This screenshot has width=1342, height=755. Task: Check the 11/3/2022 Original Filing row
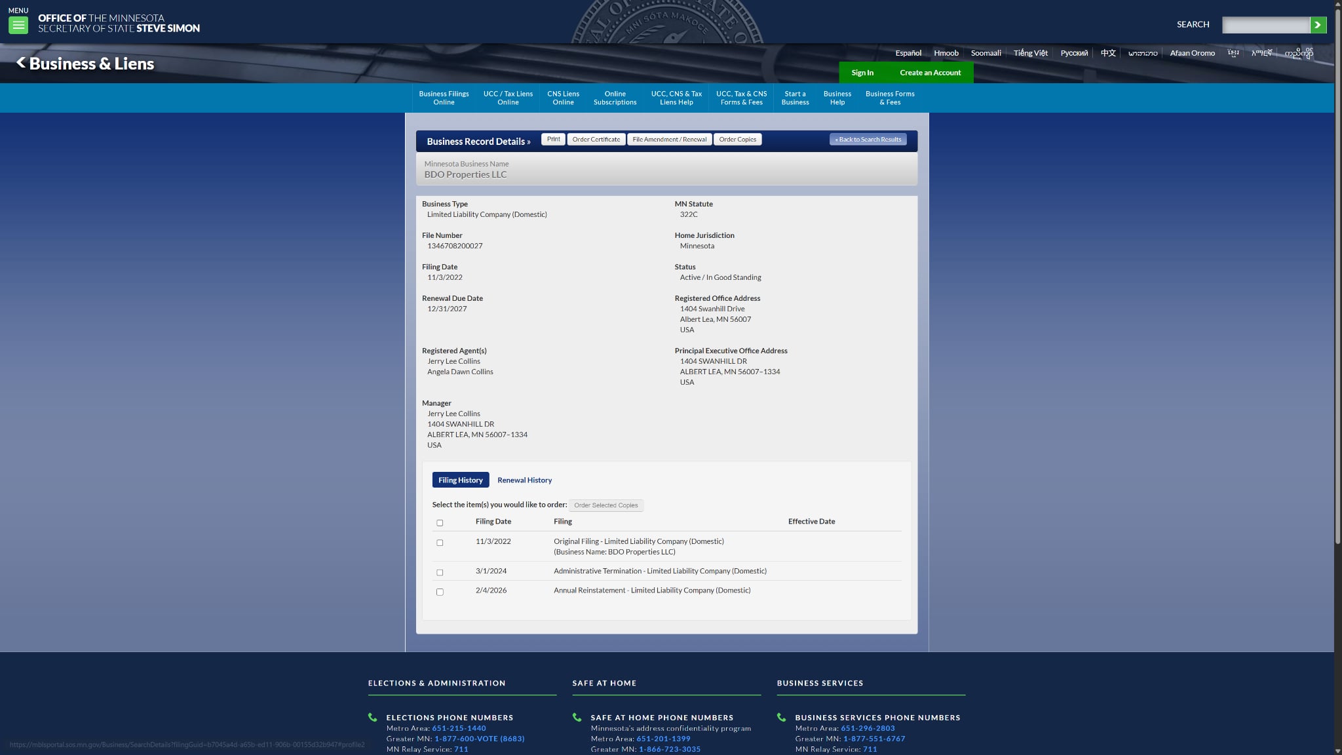440,543
